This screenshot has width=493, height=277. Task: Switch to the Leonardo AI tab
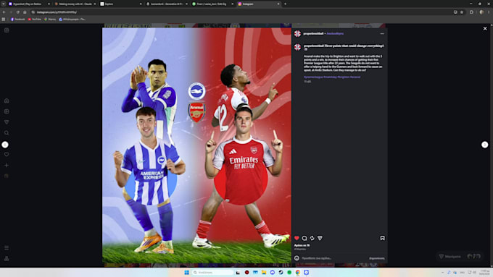[x=167, y=4]
